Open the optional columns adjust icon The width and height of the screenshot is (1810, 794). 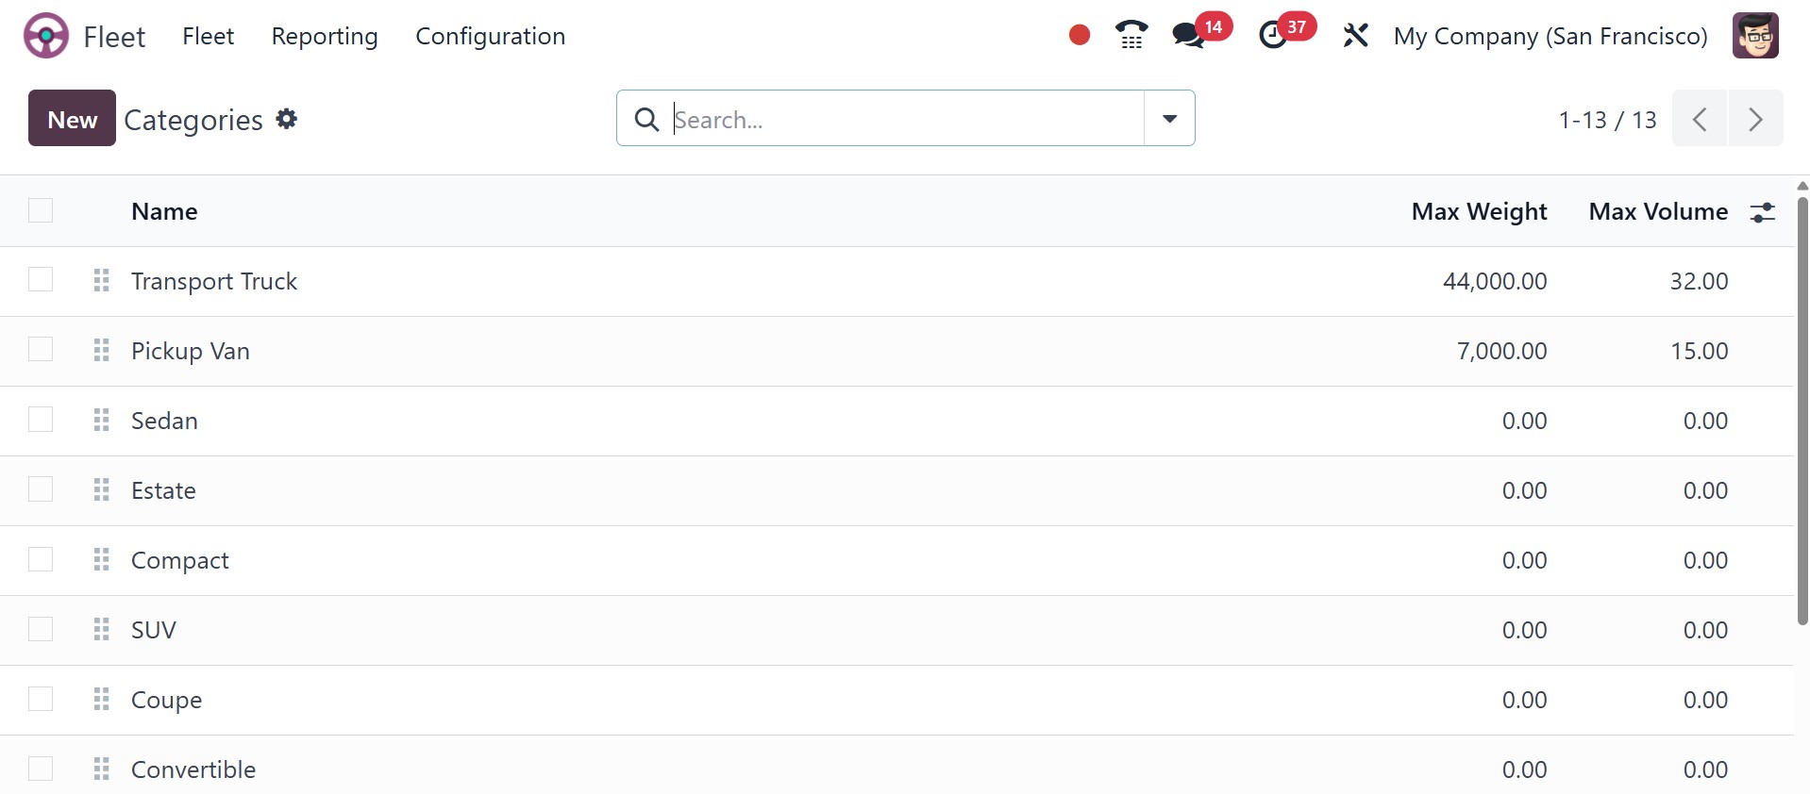(1762, 212)
